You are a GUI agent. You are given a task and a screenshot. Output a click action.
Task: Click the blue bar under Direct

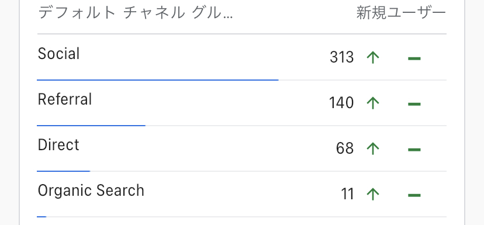pos(63,171)
